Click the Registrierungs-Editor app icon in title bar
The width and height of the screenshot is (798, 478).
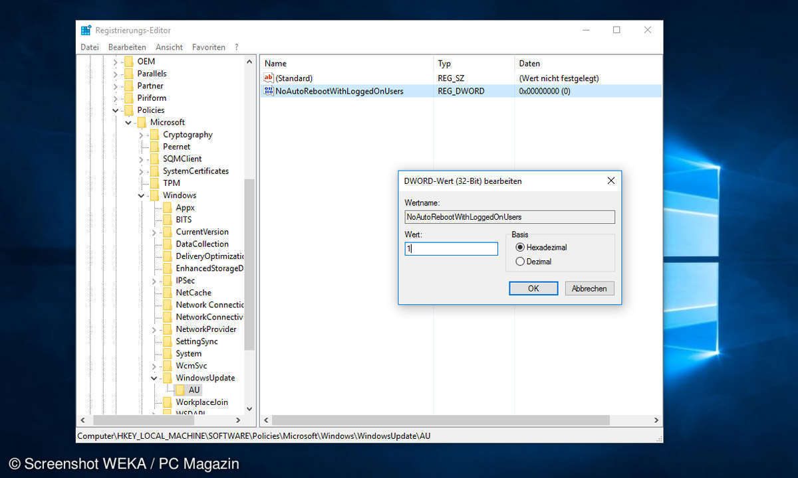(86, 31)
